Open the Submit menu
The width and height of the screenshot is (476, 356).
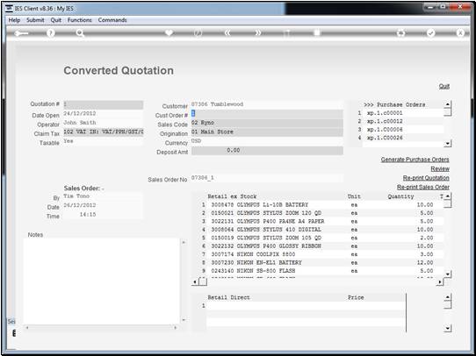pos(35,20)
